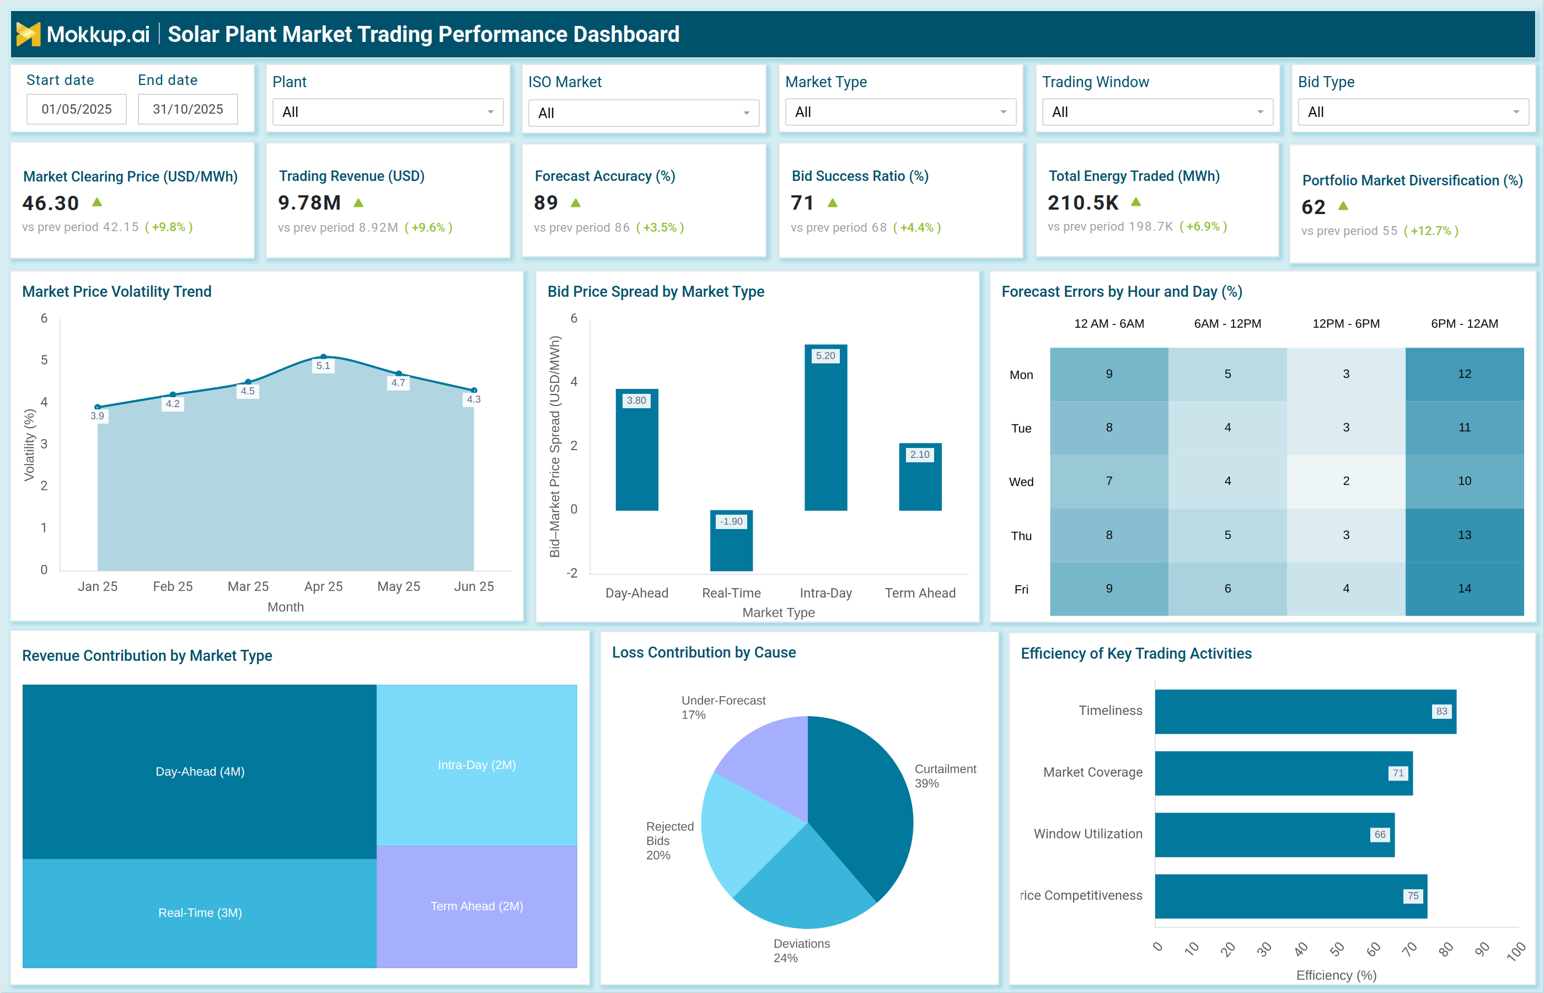Screen dimensions: 1544x993
Task: Open the Plant dropdown
Action: [x=388, y=112]
